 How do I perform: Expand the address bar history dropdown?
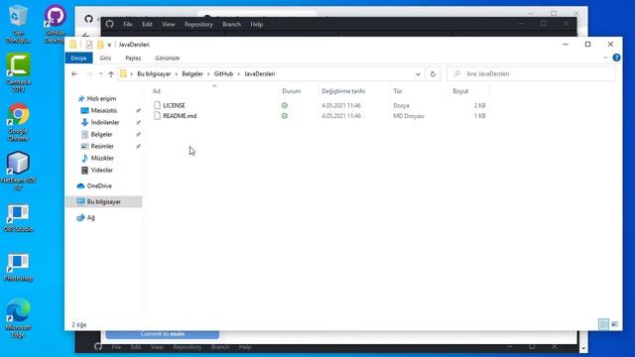coord(418,74)
